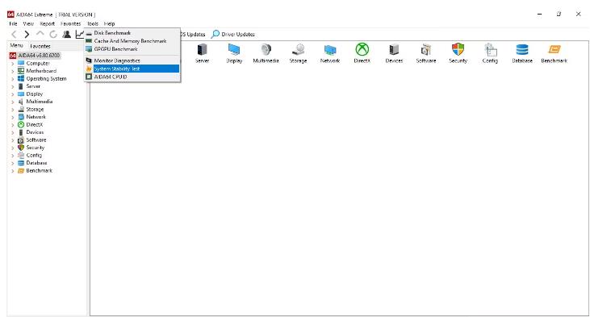Open the Multimedia speaker icon in main pane

click(266, 49)
